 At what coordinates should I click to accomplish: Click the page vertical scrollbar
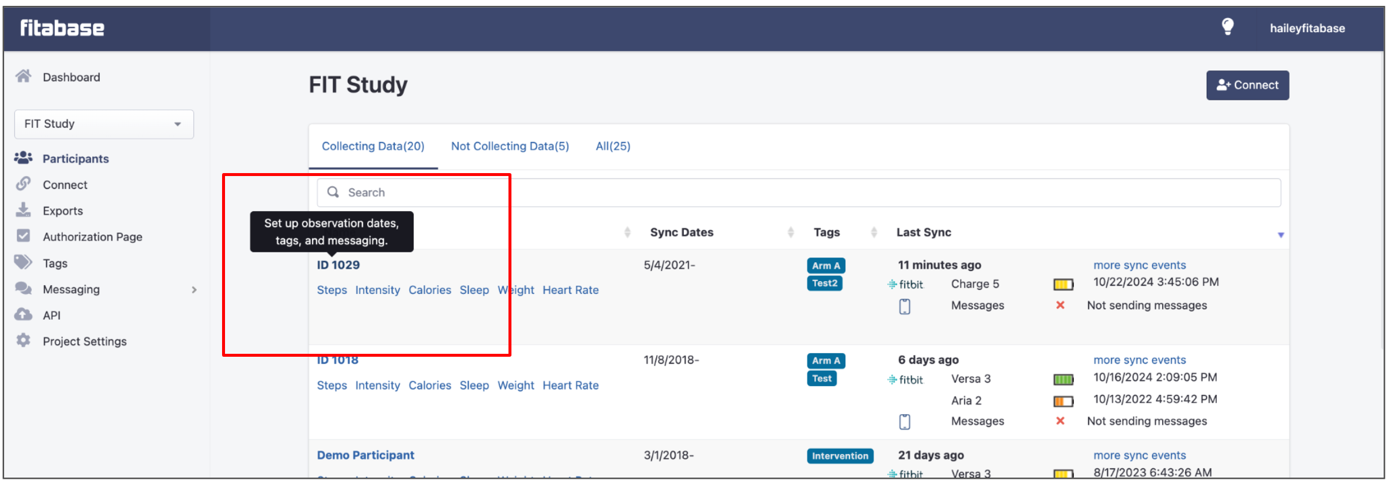click(1382, 199)
